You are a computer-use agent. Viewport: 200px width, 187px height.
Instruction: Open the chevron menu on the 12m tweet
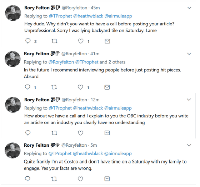(189, 100)
